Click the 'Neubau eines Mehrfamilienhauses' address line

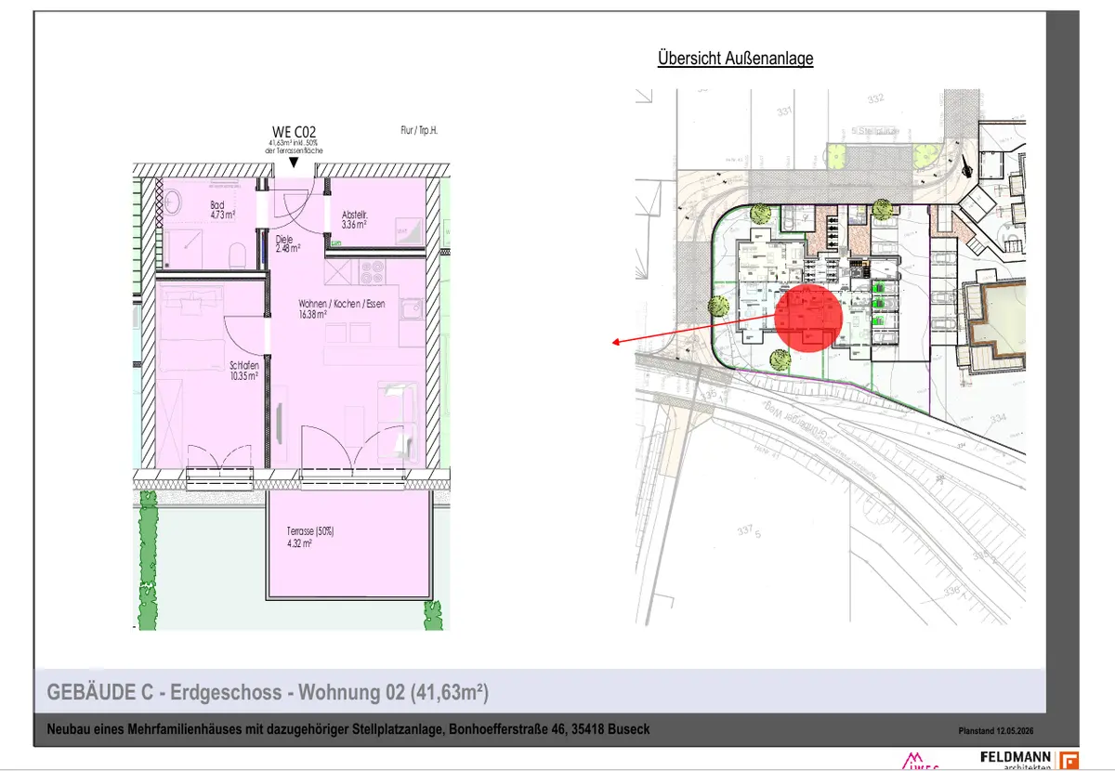click(348, 730)
